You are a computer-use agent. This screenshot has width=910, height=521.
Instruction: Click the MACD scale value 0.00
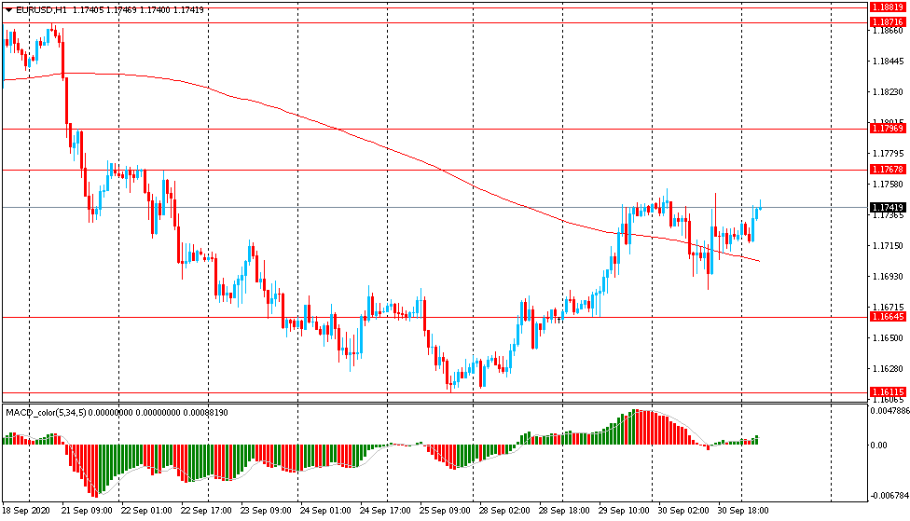(x=879, y=445)
